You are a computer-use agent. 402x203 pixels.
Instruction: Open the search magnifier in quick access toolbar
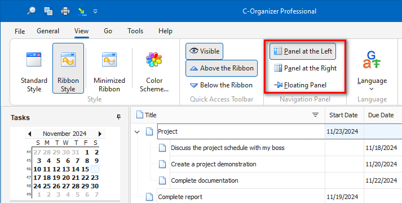[x=31, y=11]
